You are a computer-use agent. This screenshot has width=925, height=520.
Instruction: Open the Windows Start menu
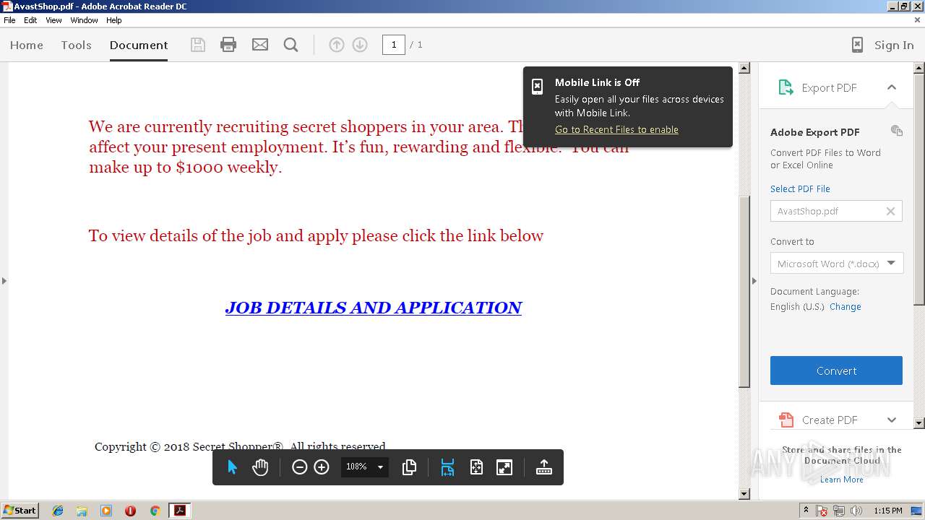(x=20, y=511)
